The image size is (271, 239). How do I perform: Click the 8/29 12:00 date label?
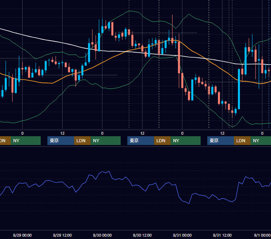[63, 235]
